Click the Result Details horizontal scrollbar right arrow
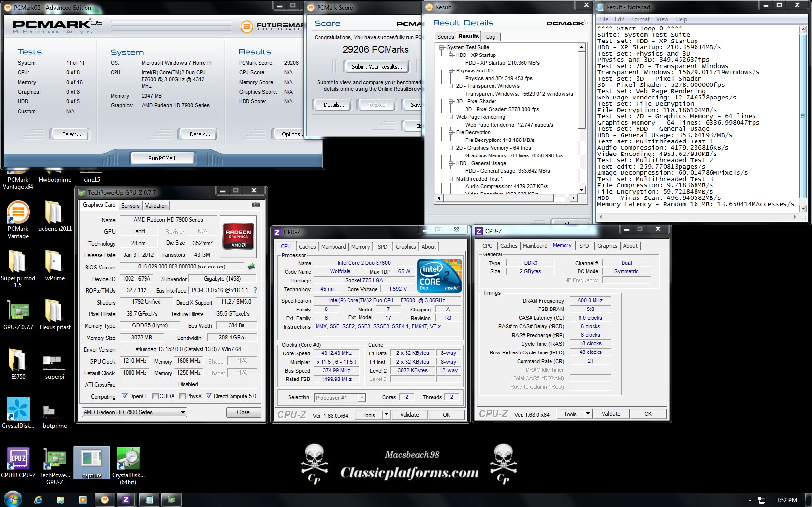This screenshot has height=507, width=812. pyautogui.click(x=574, y=198)
